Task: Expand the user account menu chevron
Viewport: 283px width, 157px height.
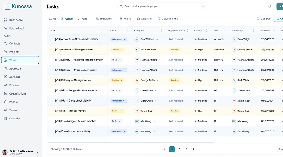Action: (x=37, y=152)
